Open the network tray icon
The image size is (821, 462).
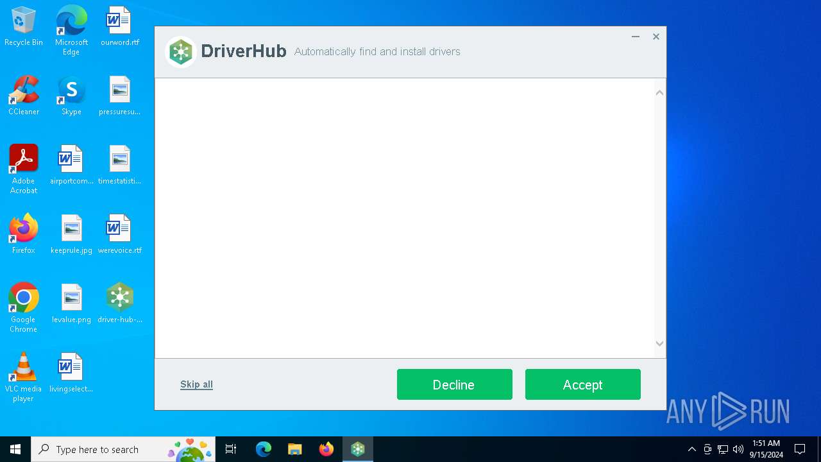723,449
